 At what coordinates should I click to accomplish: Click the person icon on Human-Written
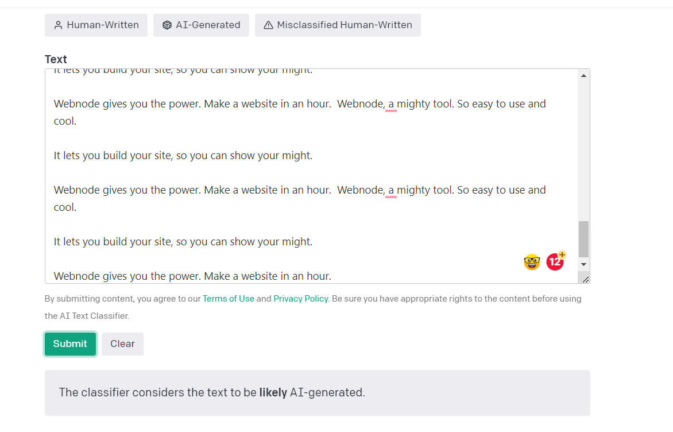[59, 25]
